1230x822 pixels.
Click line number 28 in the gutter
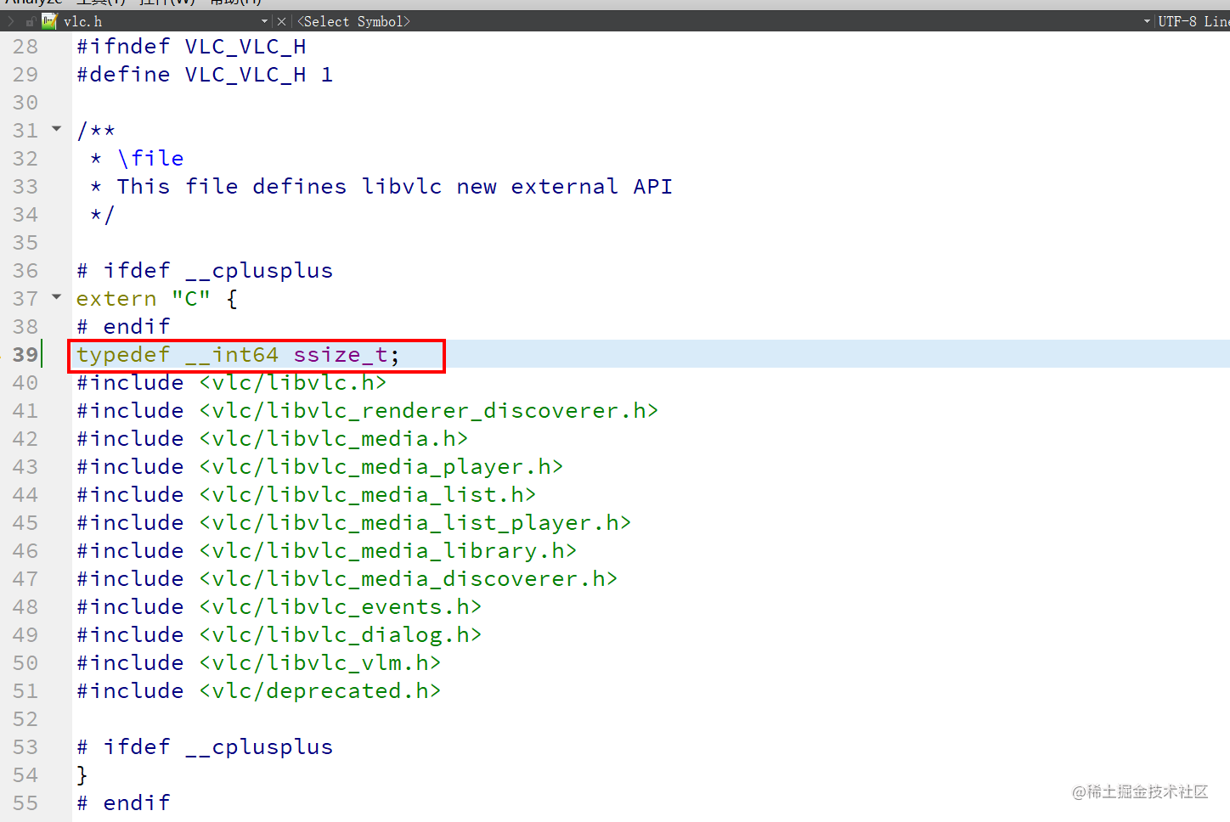(x=25, y=46)
